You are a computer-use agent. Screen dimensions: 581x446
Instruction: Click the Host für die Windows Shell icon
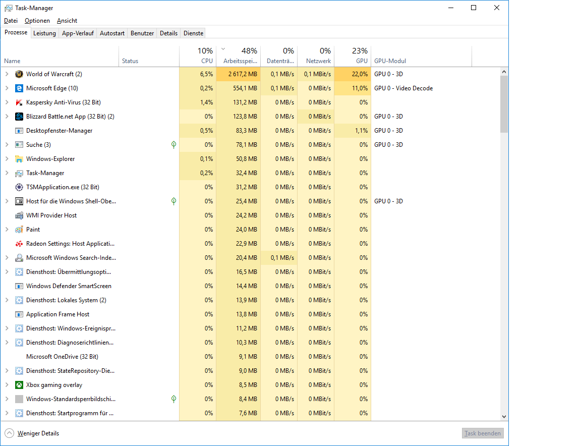coord(19,201)
